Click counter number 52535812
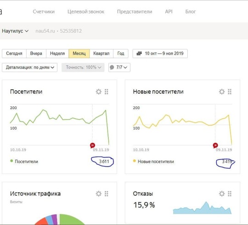The image size is (248, 225). pos(71,31)
